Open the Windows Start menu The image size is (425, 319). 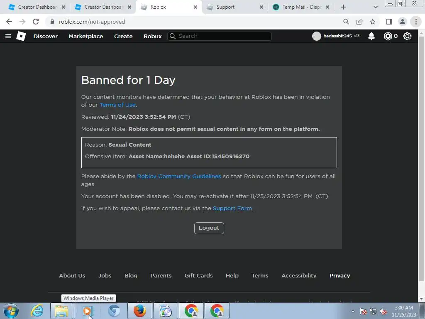tap(11, 311)
